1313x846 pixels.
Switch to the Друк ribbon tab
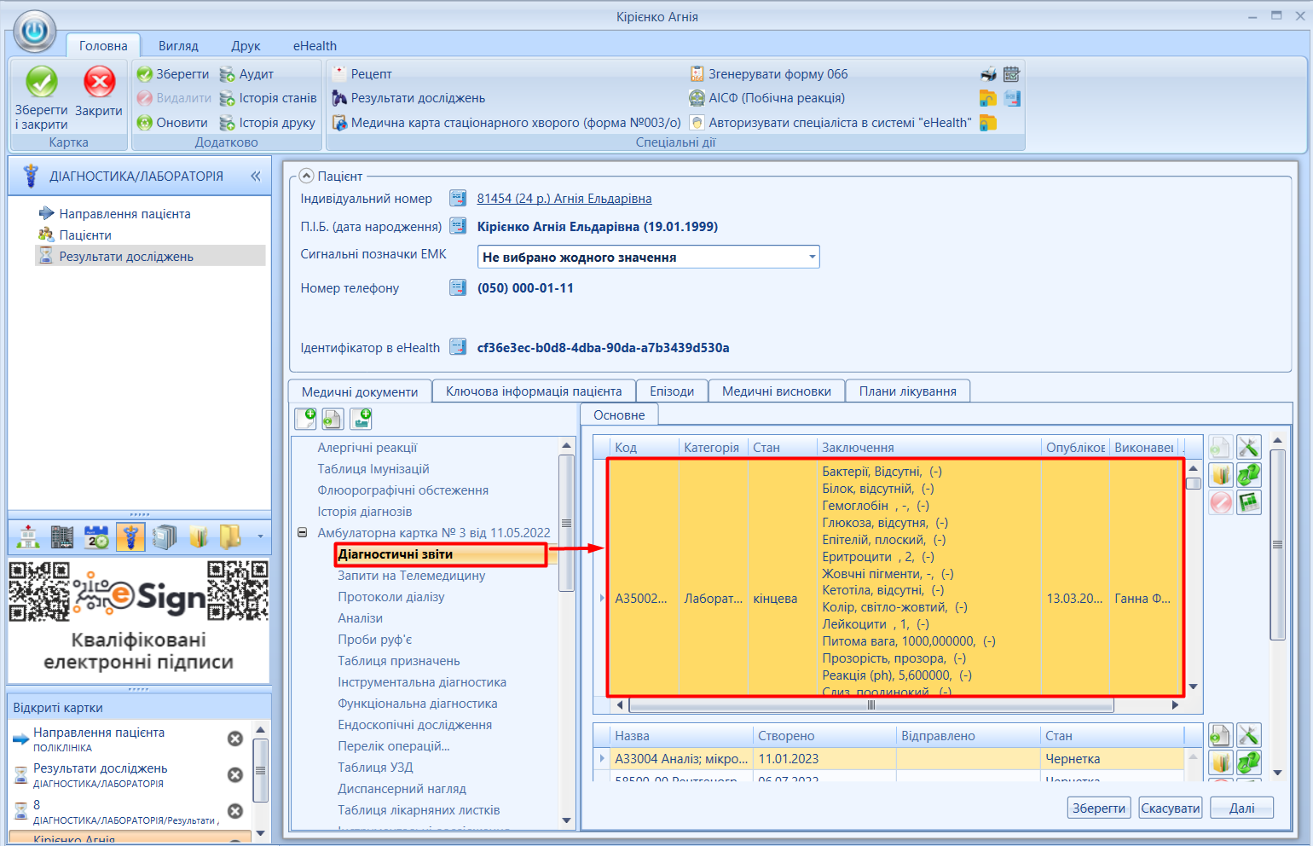click(246, 46)
